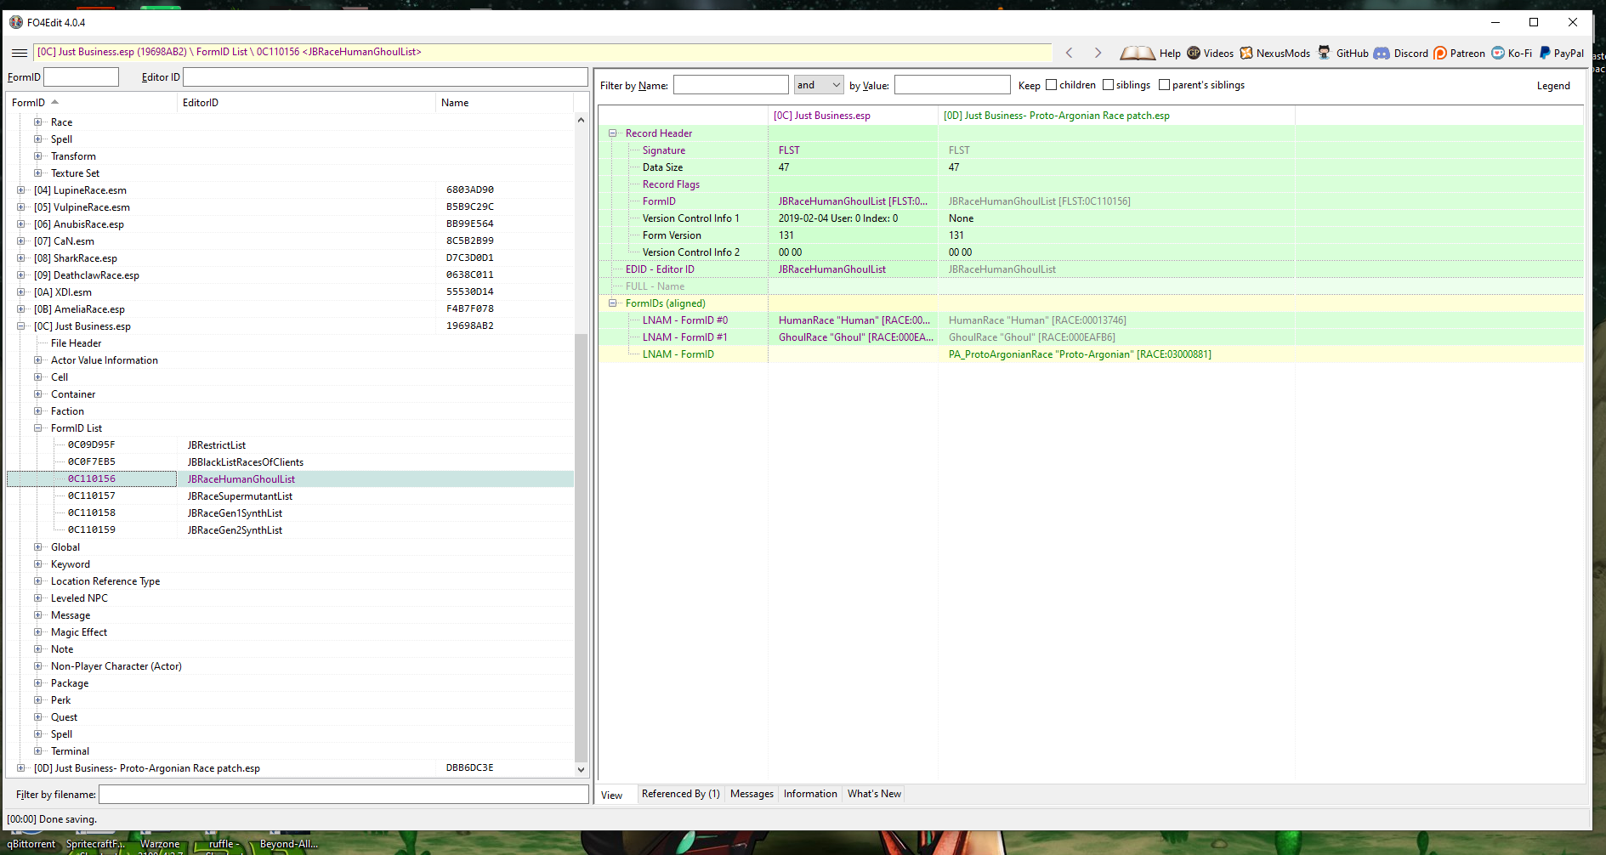
Task: Open the Ko-Fi icon
Action: (1498, 53)
